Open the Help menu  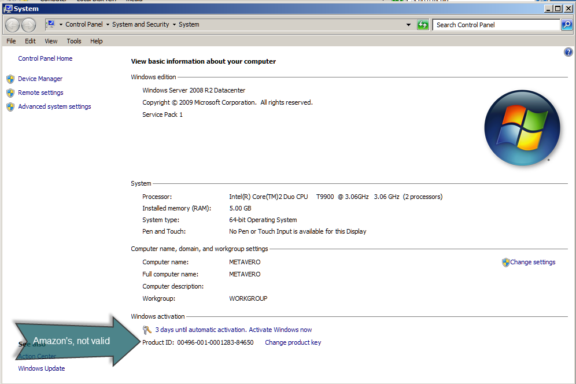click(x=96, y=41)
